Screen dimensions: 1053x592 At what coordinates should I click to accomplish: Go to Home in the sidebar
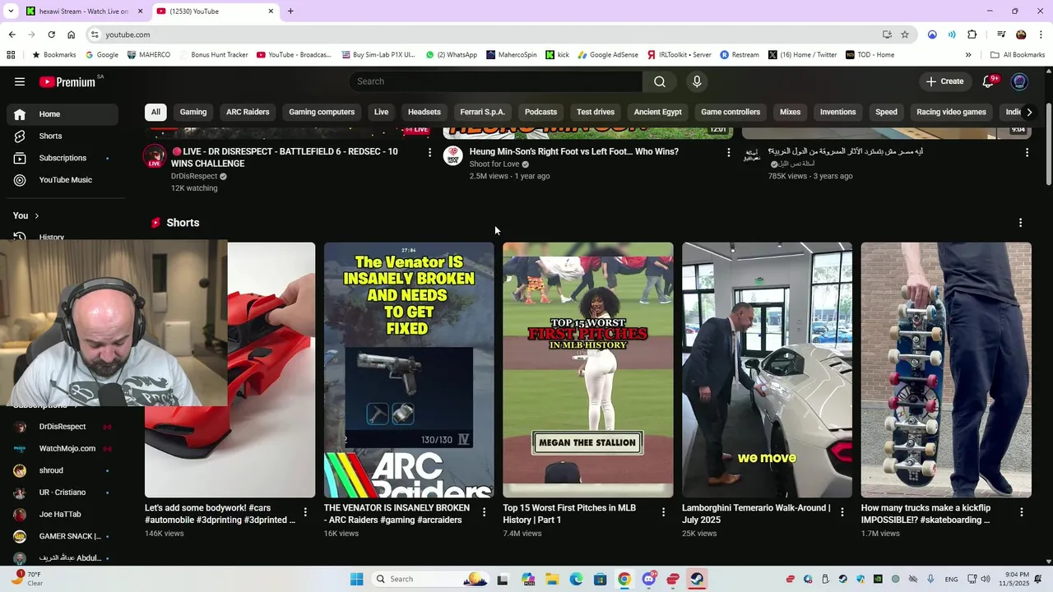pos(63,114)
